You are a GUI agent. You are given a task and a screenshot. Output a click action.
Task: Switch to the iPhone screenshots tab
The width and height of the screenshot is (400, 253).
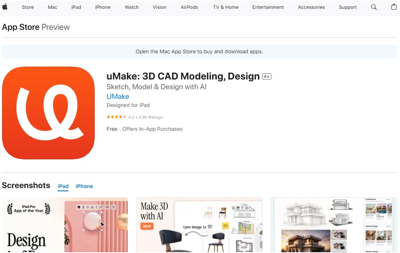[x=84, y=186]
